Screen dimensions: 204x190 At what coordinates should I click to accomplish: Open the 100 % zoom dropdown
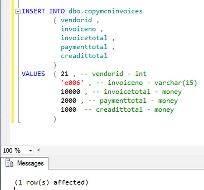(x=30, y=150)
